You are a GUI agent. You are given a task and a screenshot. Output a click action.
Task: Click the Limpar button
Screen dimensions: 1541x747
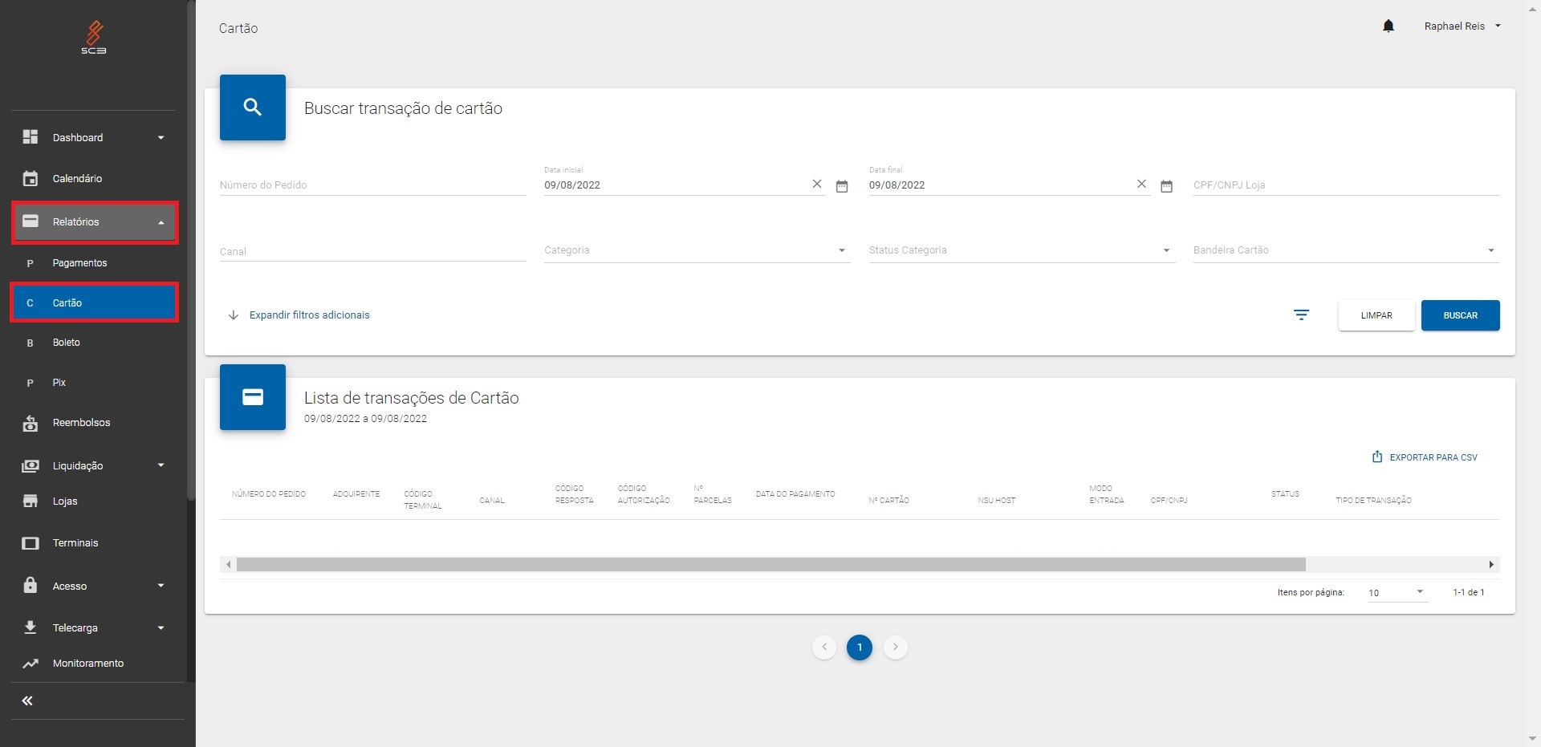pyautogui.click(x=1376, y=315)
